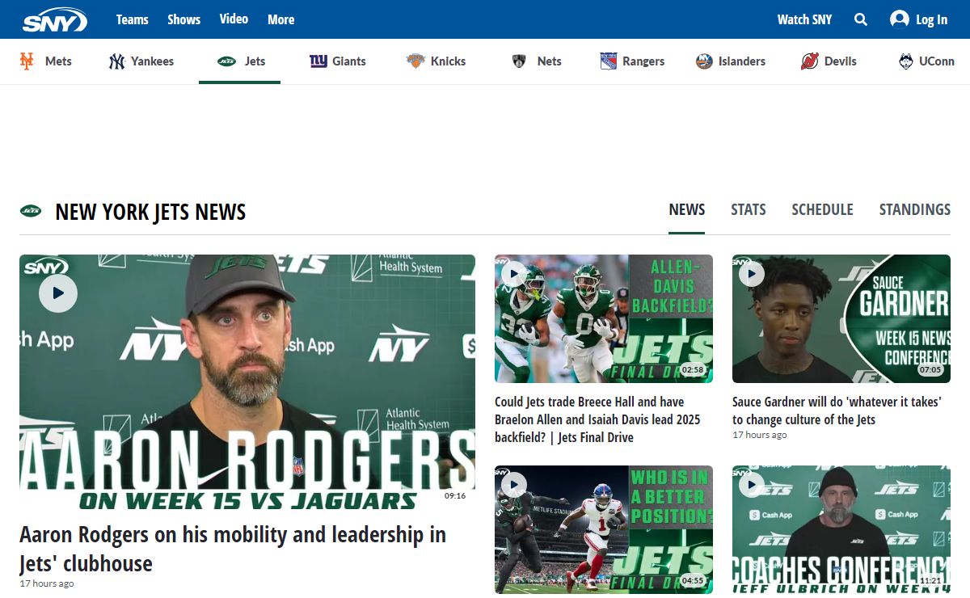Click the Rangers team logo

608,61
